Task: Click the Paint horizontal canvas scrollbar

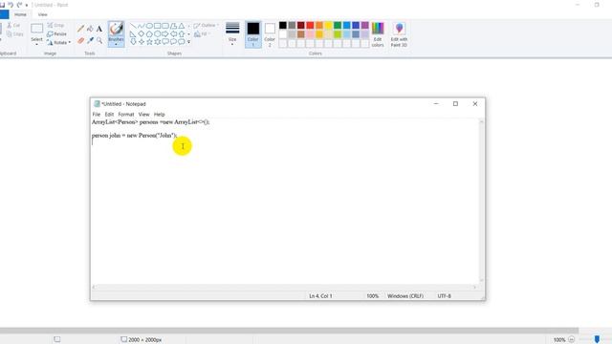Action: click(289, 331)
